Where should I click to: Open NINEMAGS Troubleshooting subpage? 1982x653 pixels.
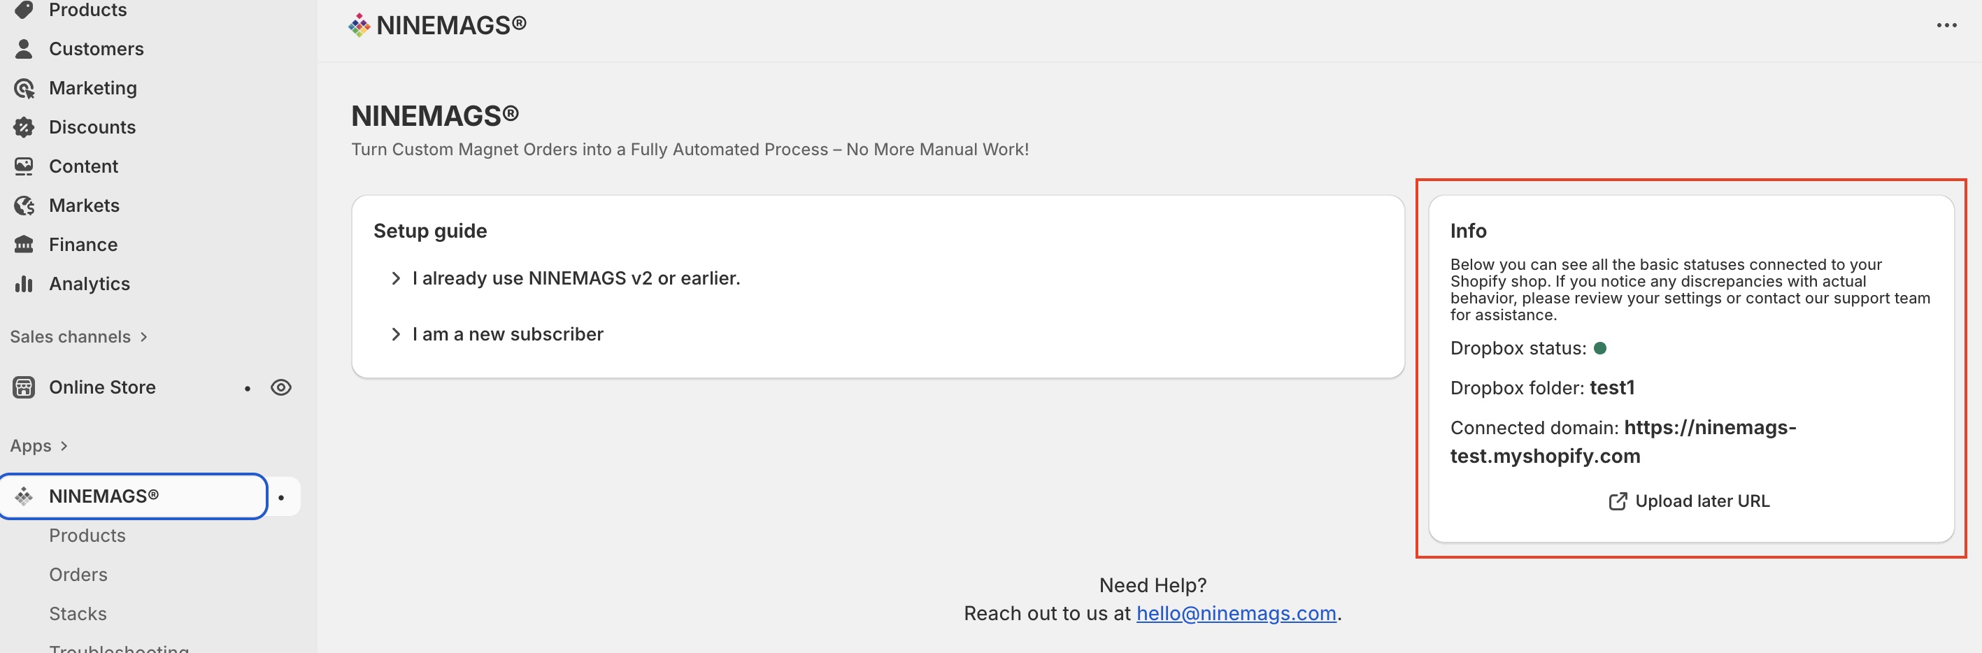[x=120, y=647]
